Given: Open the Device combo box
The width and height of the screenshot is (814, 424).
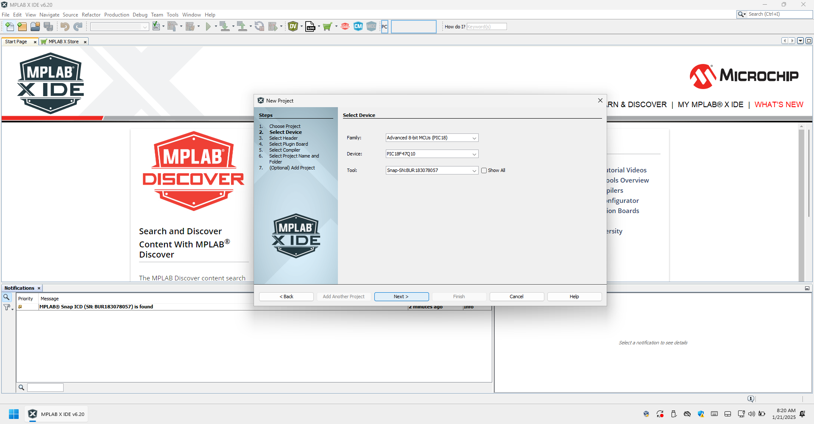Looking at the screenshot, I should pyautogui.click(x=432, y=154).
